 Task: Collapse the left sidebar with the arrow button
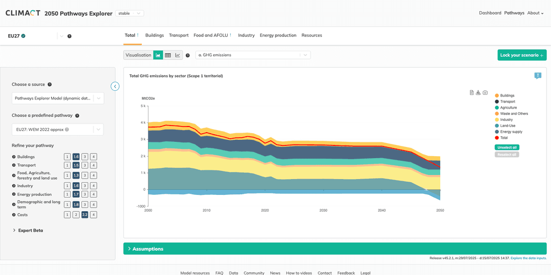115,86
